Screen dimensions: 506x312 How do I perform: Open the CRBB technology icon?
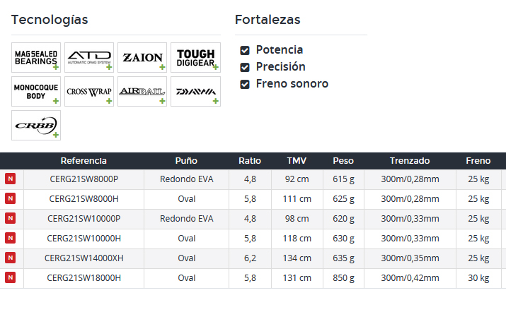tap(36, 125)
